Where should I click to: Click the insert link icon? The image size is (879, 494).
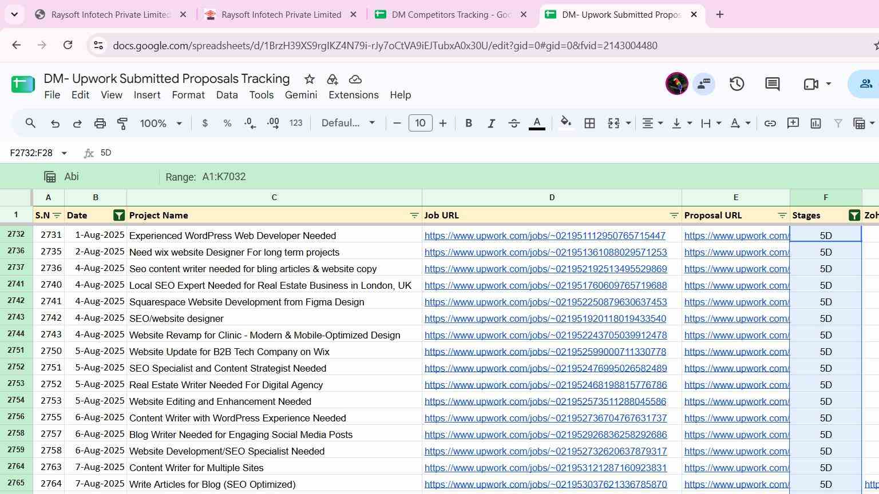tap(770, 124)
